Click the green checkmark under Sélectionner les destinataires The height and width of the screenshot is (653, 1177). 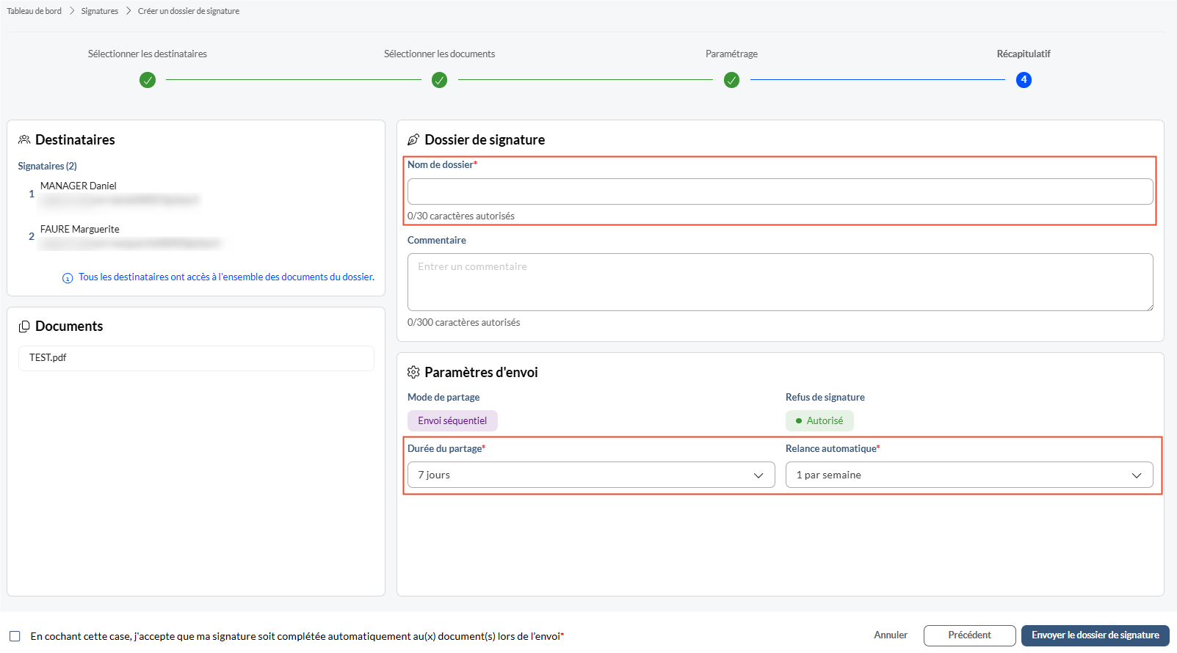pyautogui.click(x=148, y=80)
